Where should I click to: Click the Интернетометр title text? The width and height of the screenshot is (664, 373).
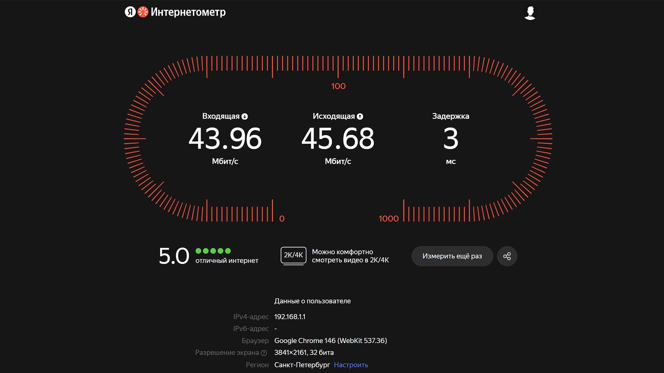pos(188,12)
